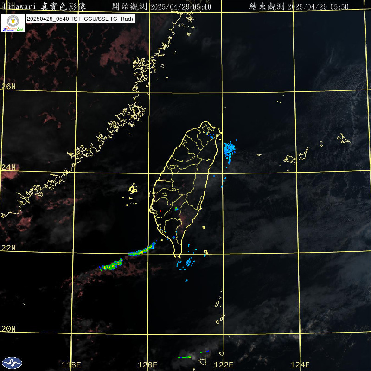Click the Penghu islands outline
The width and height of the screenshot is (371, 371).
pyautogui.click(x=133, y=189)
